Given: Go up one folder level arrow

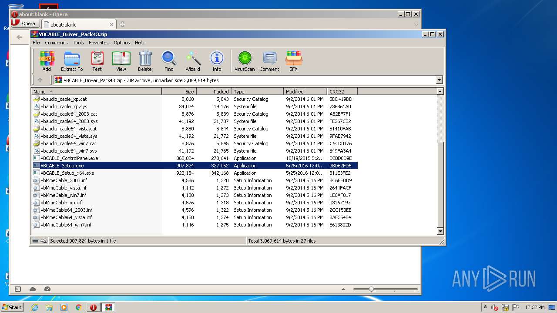Looking at the screenshot, I should 40,80.
